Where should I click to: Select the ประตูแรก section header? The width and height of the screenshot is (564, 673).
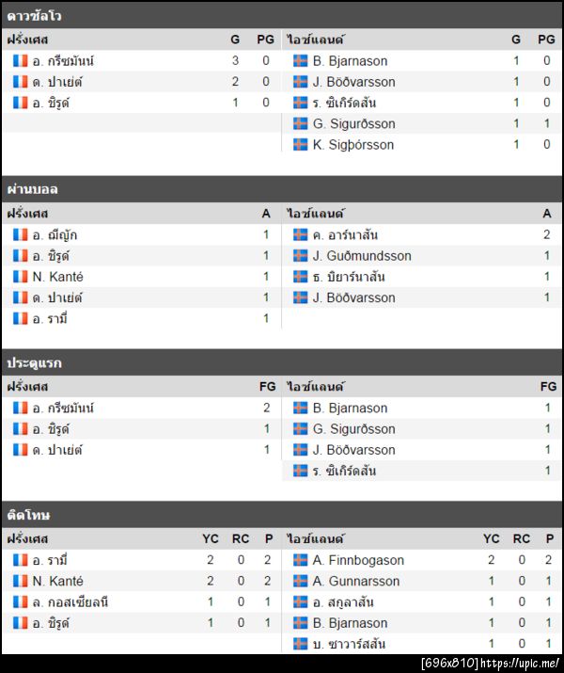[x=34, y=362]
